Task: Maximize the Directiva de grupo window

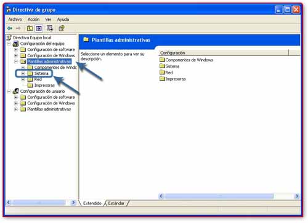Action: coord(288,10)
